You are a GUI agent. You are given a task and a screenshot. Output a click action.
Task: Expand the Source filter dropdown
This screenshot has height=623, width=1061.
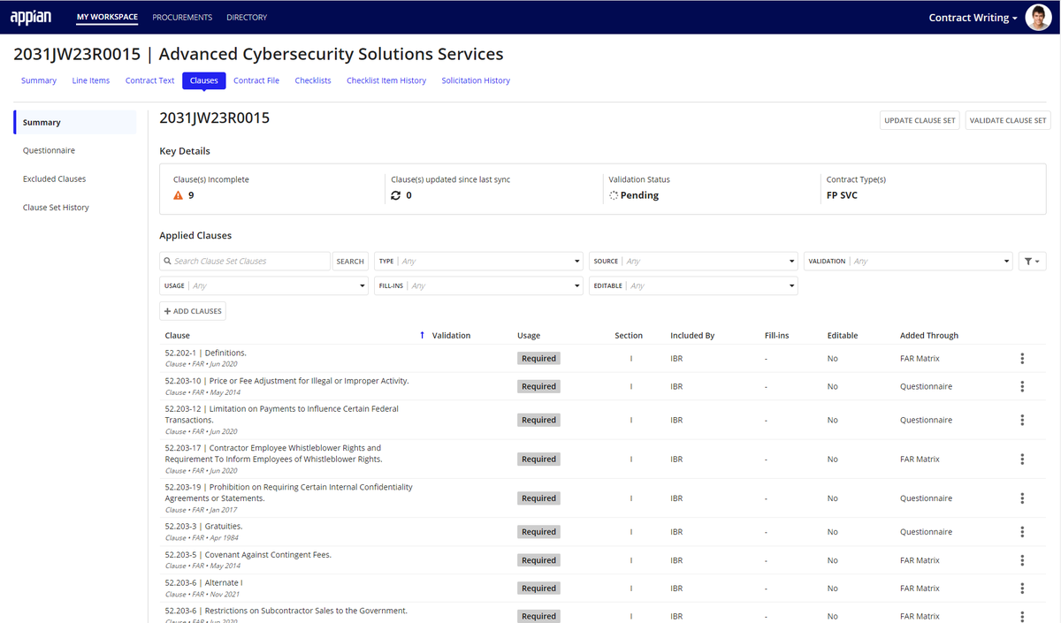[693, 262]
